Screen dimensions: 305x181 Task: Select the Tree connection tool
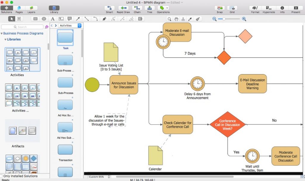click(x=150, y=8)
